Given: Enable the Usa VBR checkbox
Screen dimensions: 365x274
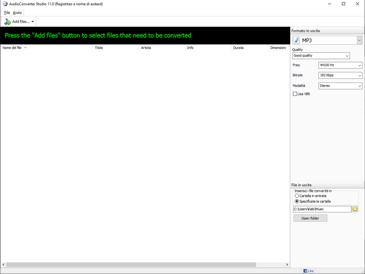Looking at the screenshot, I should pyautogui.click(x=295, y=94).
